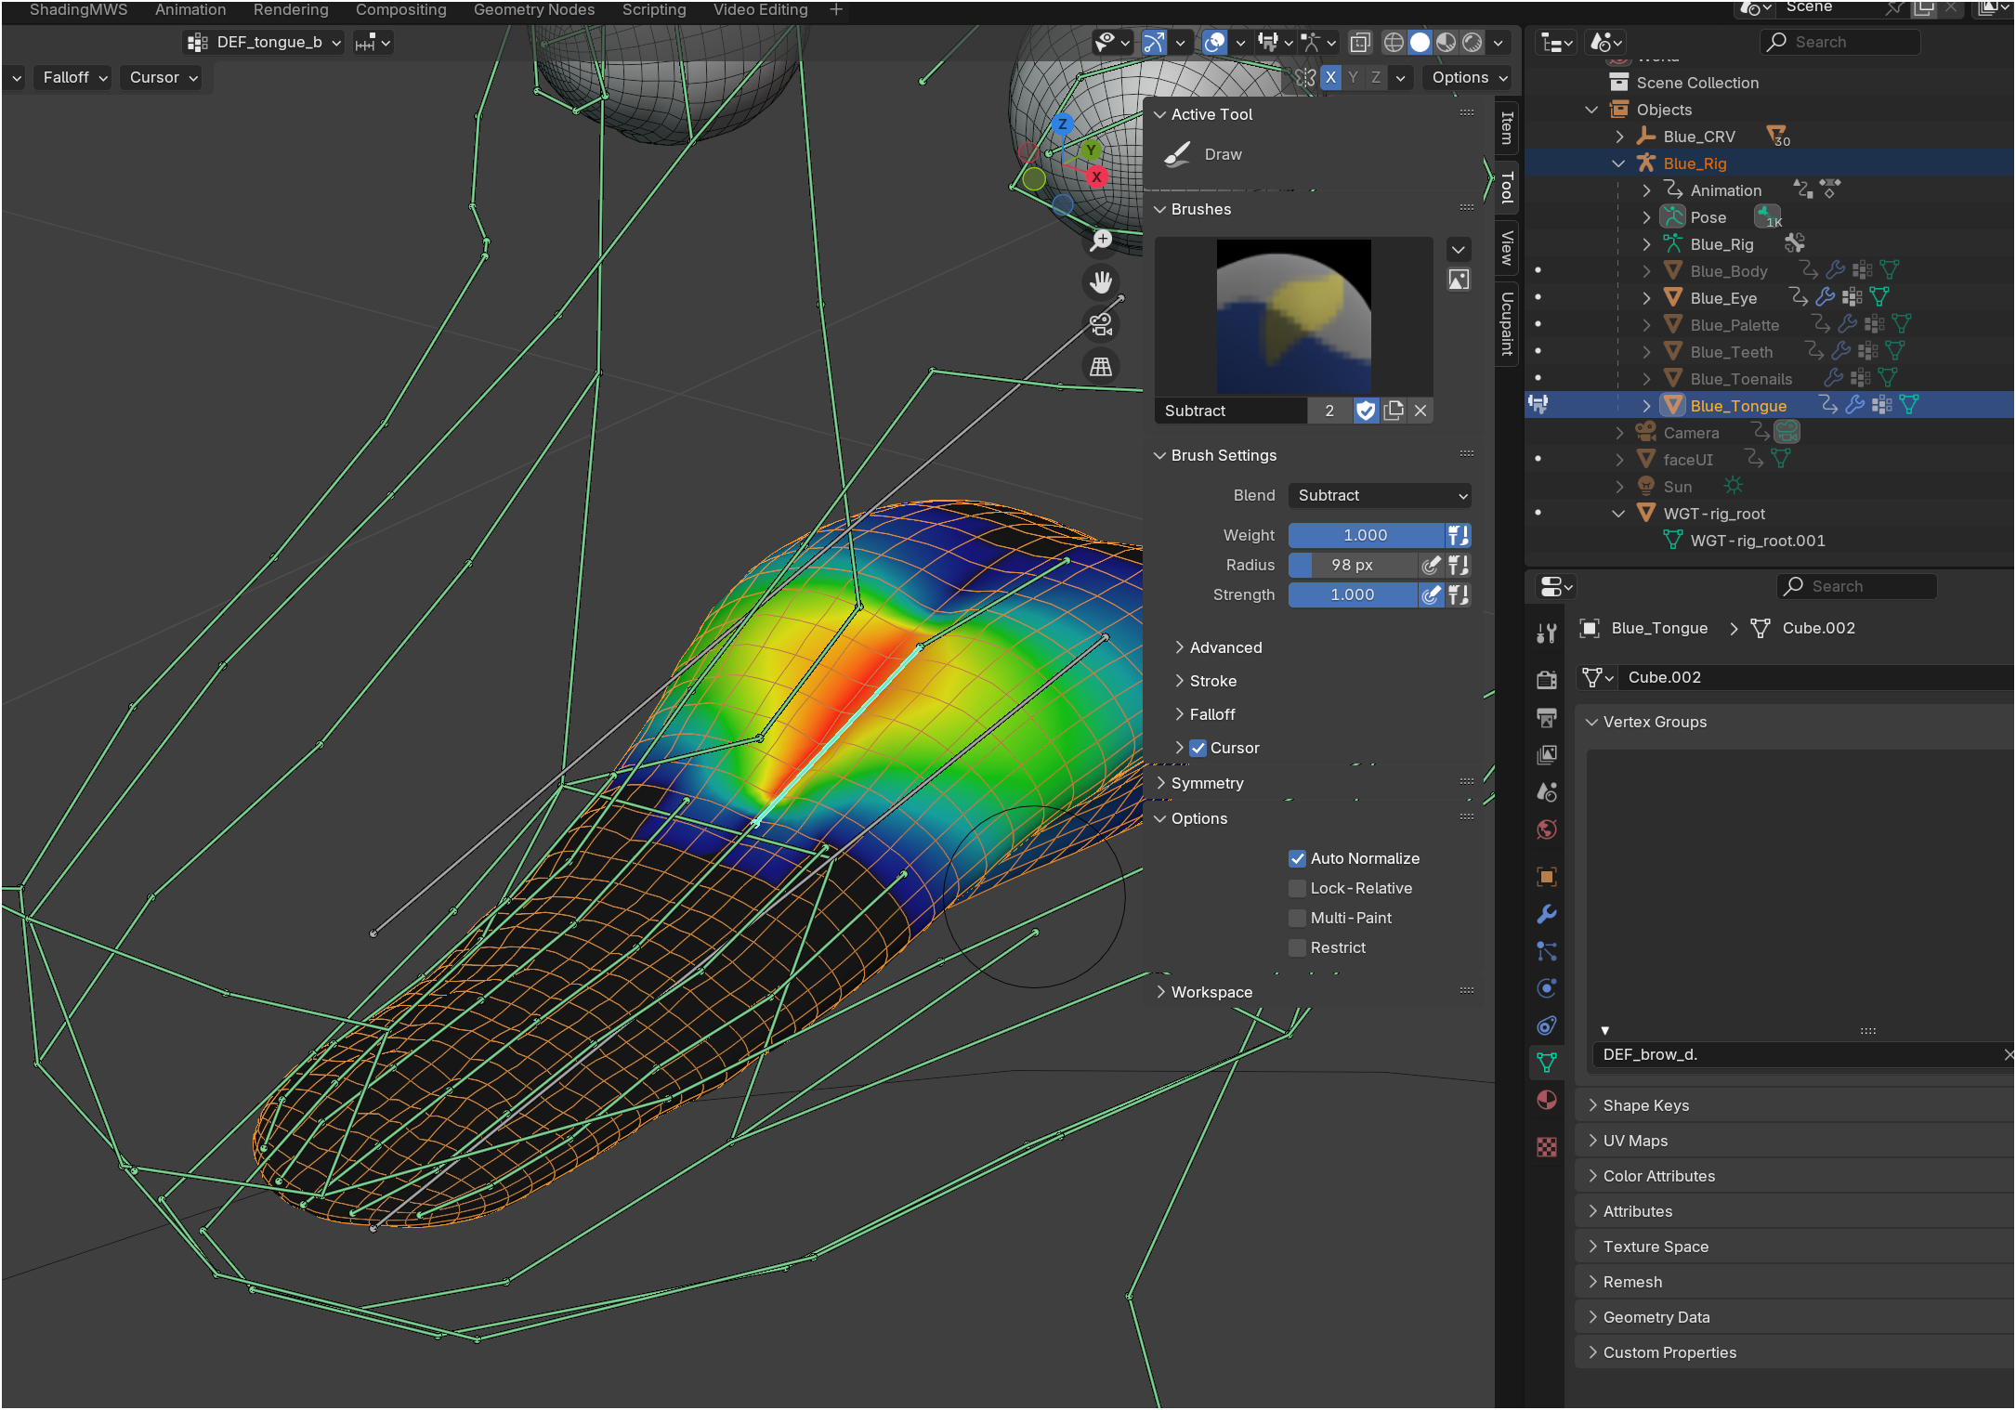Open the Ucupaint sidebar tab

click(1507, 324)
